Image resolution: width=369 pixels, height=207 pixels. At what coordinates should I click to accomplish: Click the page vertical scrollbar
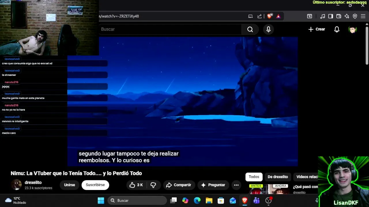367,46
